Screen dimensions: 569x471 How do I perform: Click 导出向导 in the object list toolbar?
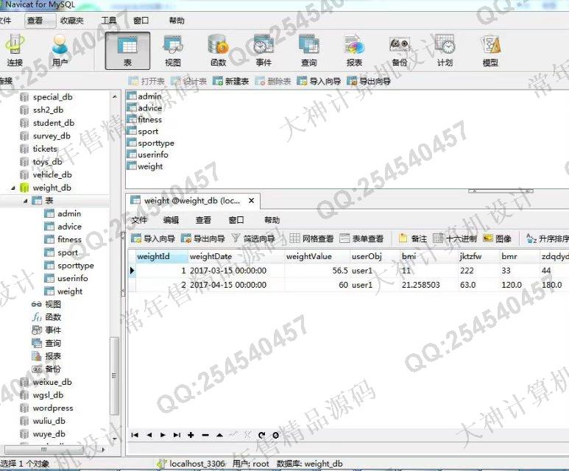click(369, 81)
